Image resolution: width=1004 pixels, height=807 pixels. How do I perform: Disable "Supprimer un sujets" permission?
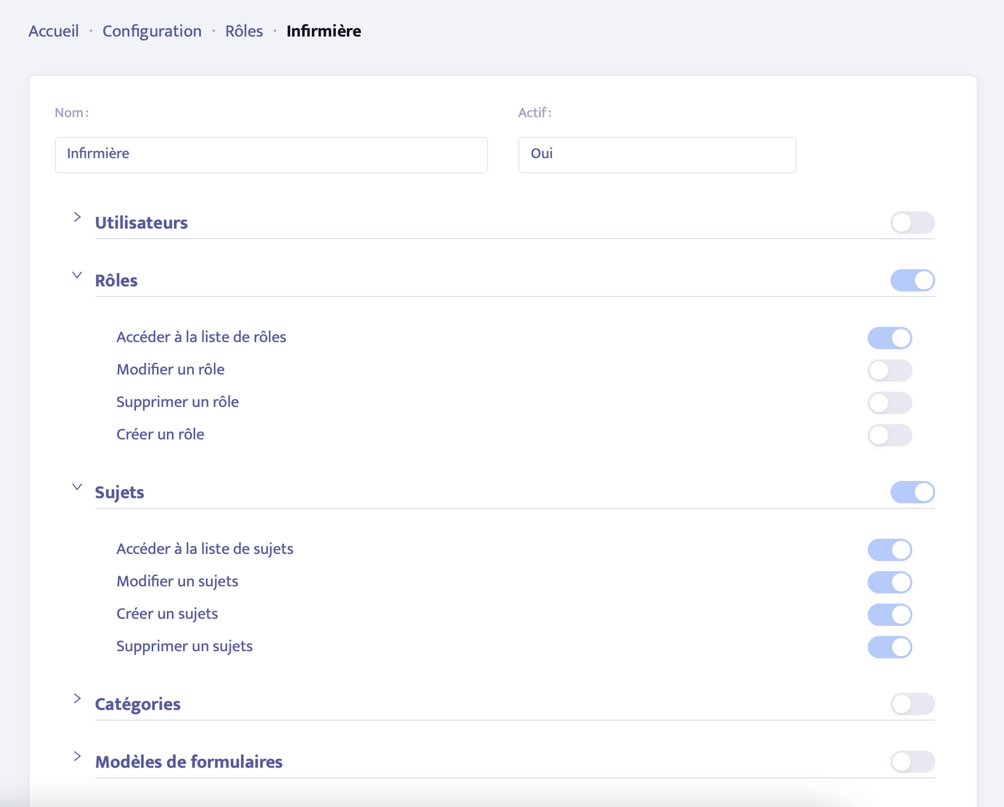click(889, 646)
